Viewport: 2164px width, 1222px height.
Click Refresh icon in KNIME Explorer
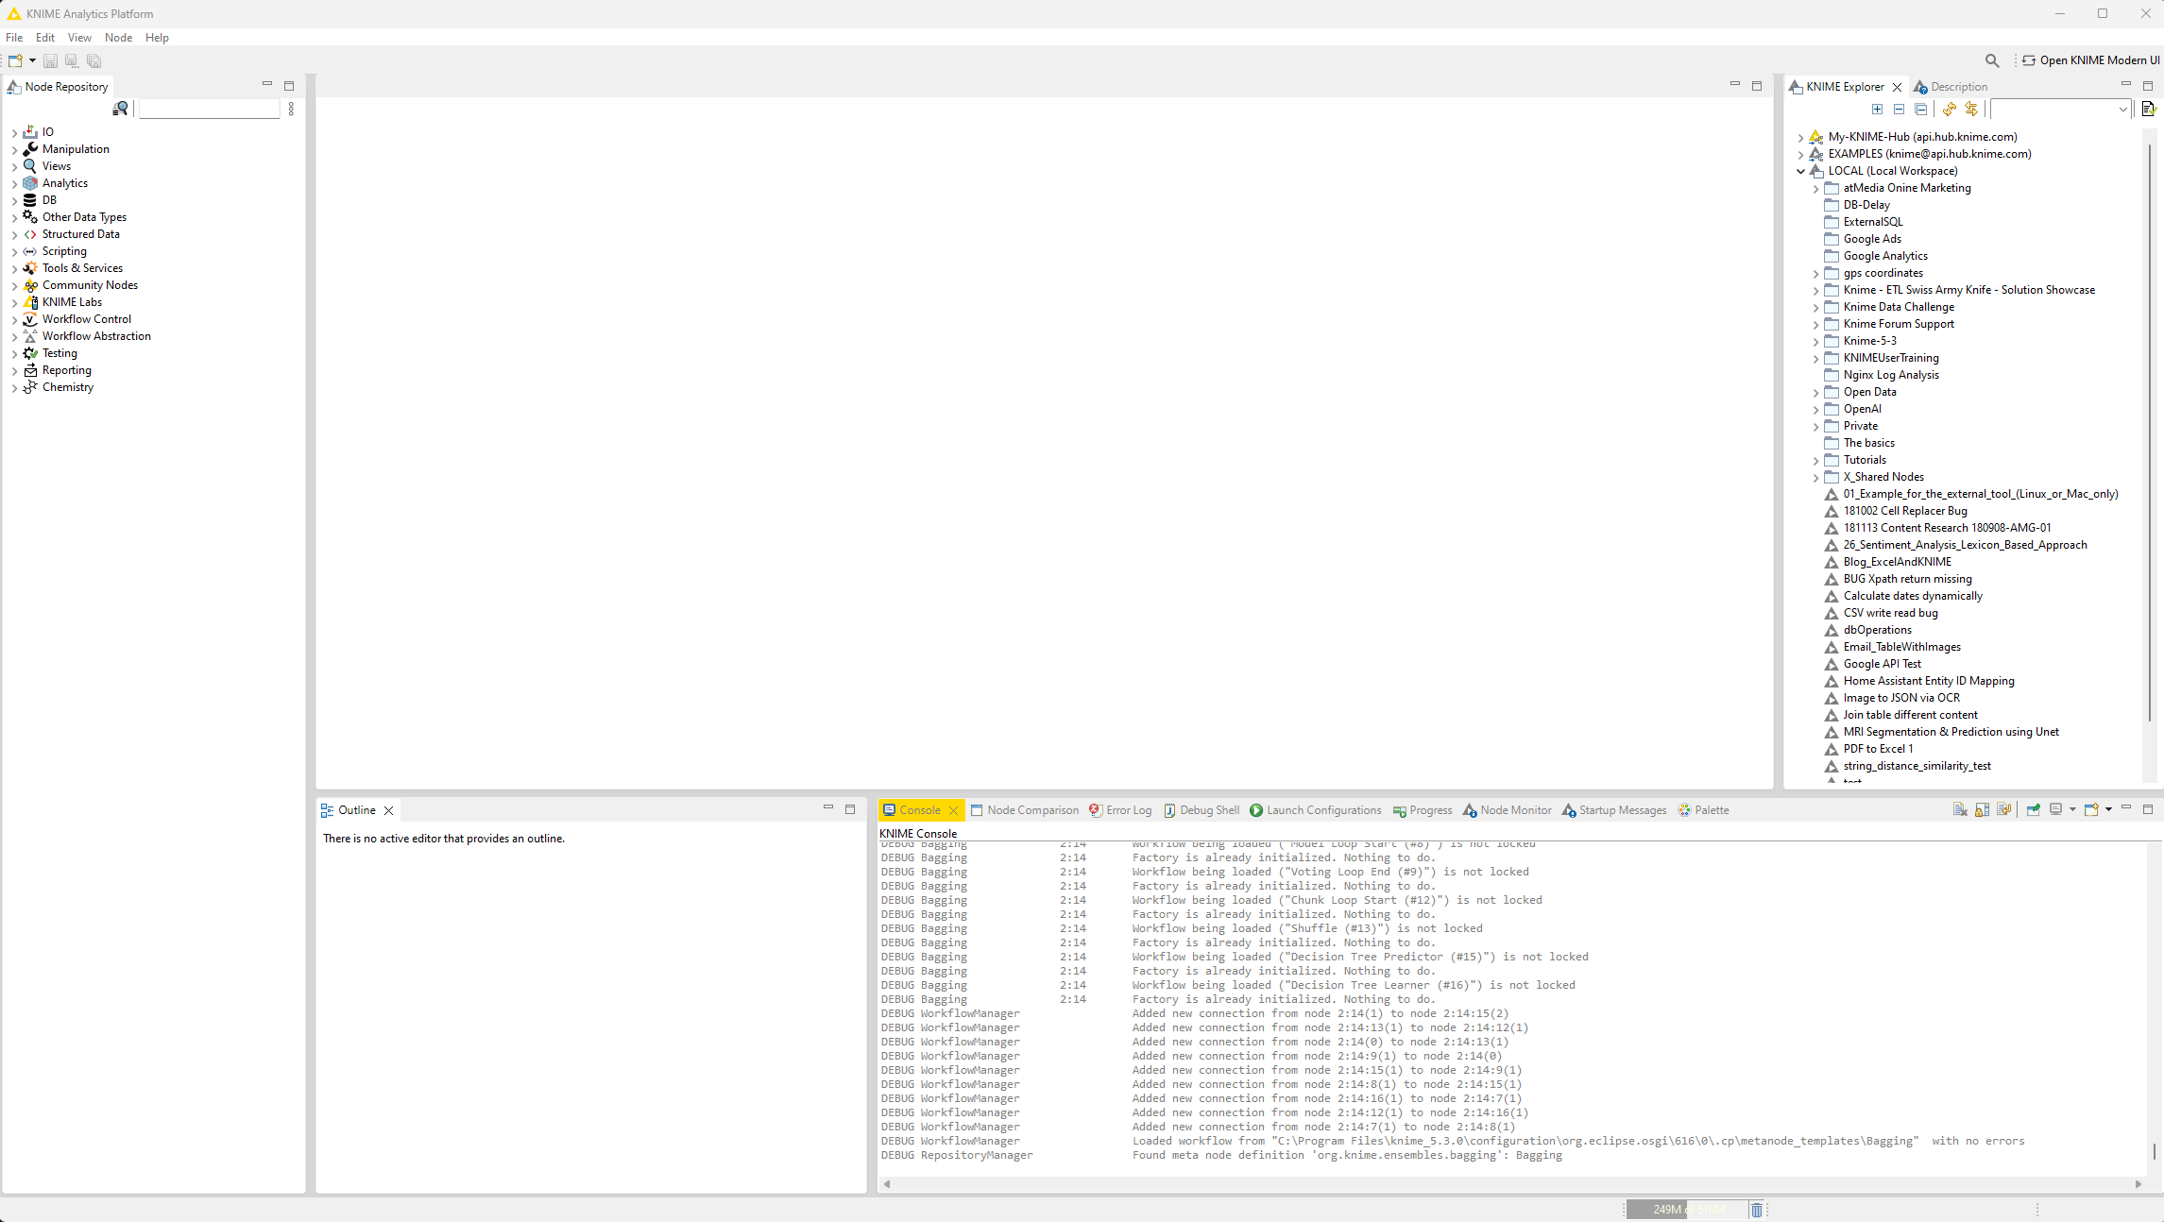click(1949, 110)
